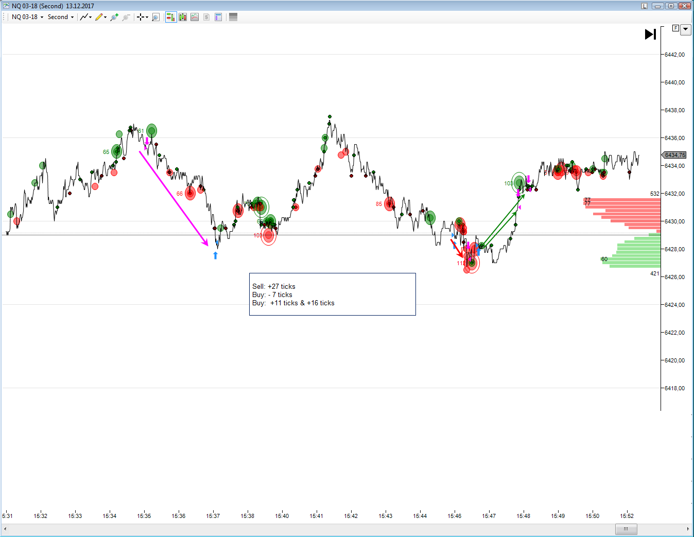
Task: Click the zoom out magnifier icon
Action: point(126,17)
